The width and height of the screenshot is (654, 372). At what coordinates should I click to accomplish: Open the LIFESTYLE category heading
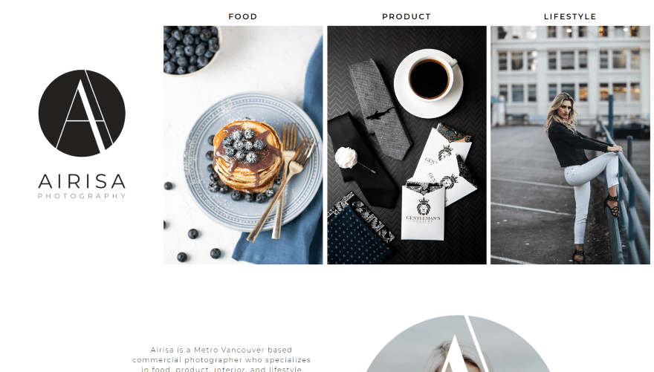[570, 16]
